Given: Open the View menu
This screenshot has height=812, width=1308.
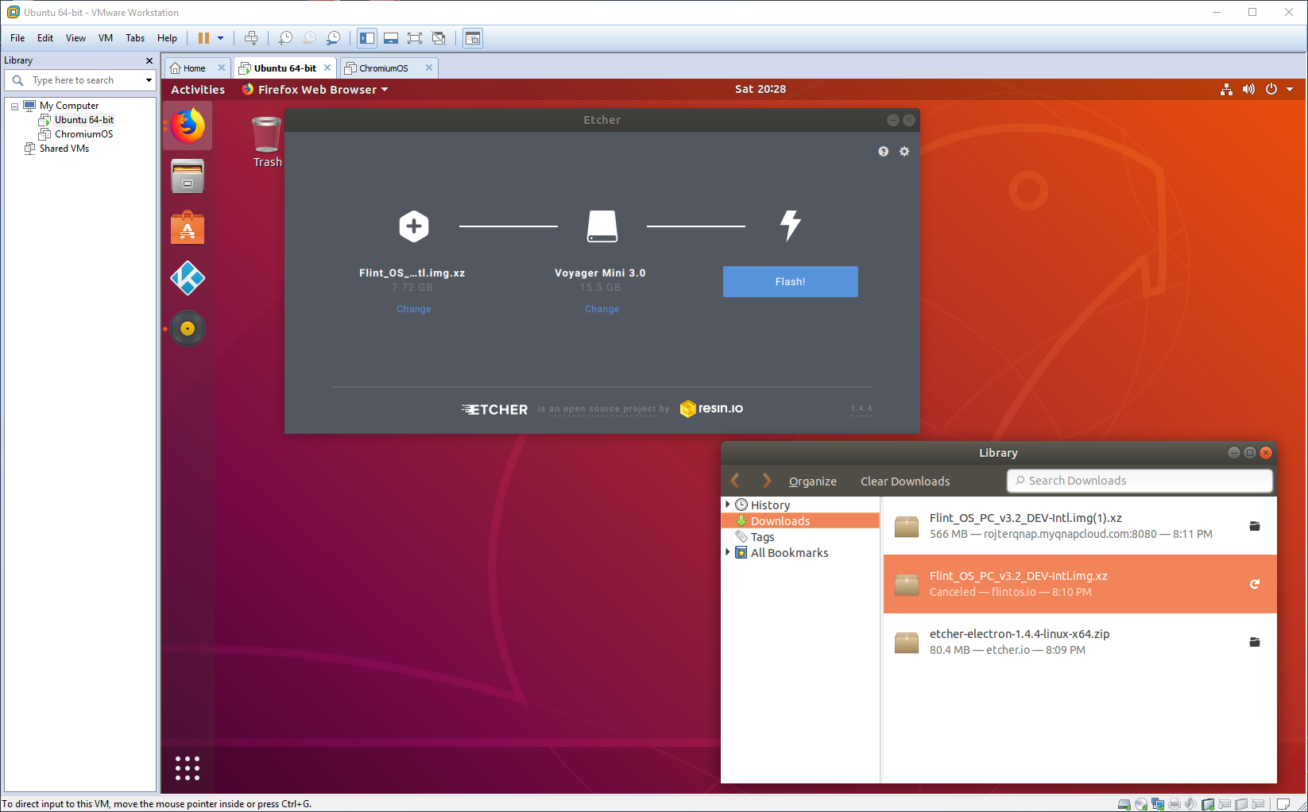Looking at the screenshot, I should (x=75, y=38).
